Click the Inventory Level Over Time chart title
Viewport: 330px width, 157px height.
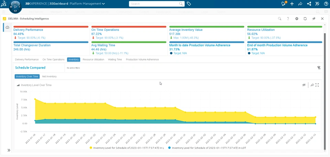tap(36, 85)
